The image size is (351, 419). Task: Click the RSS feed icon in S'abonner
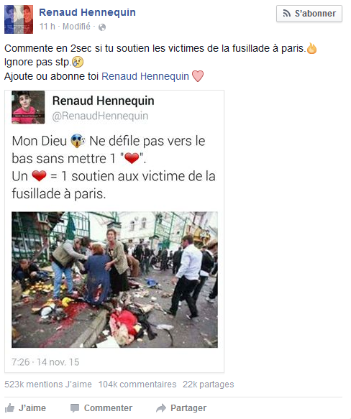[x=286, y=14]
